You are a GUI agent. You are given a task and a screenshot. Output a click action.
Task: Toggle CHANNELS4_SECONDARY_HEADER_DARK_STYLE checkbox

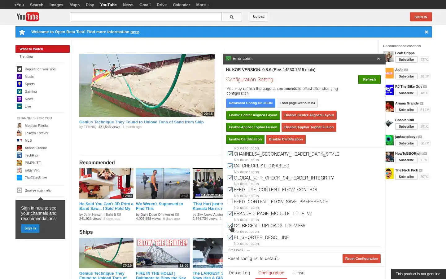pos(230,154)
